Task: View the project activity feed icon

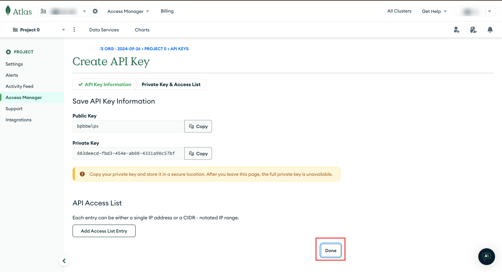Action: tap(473, 30)
